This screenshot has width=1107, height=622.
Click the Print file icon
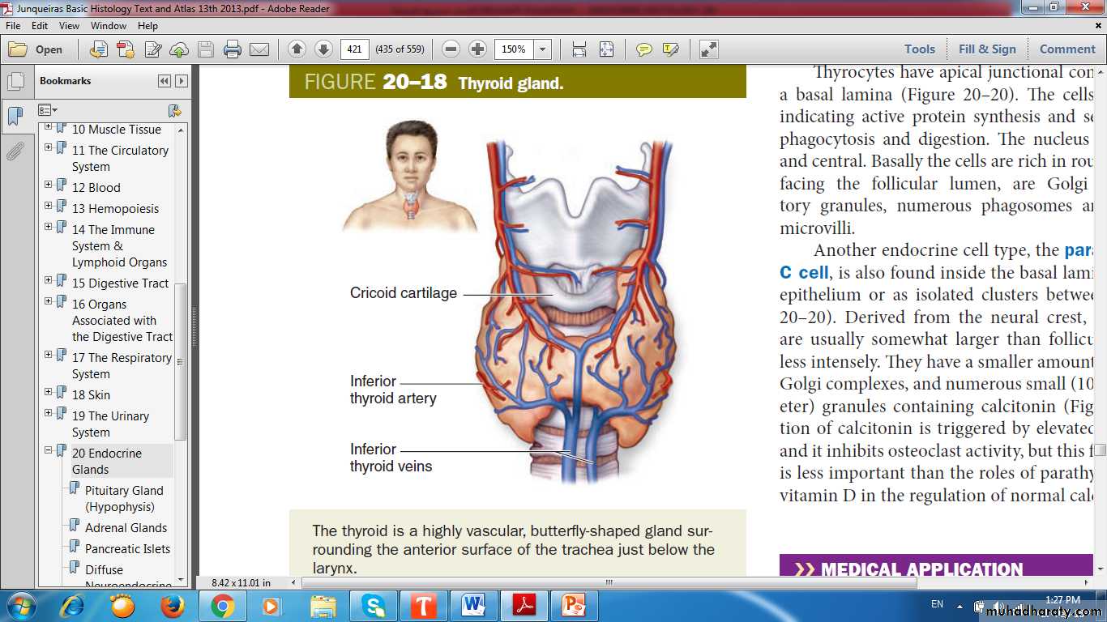pyautogui.click(x=233, y=49)
